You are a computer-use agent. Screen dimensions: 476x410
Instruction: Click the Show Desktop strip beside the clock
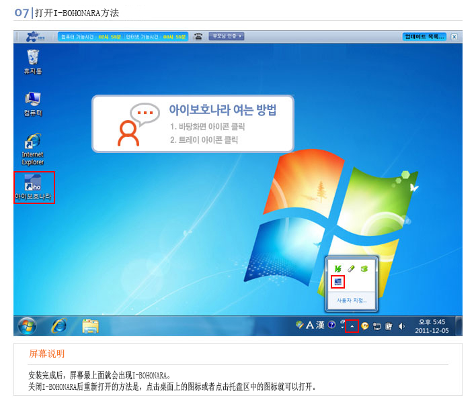click(x=459, y=326)
